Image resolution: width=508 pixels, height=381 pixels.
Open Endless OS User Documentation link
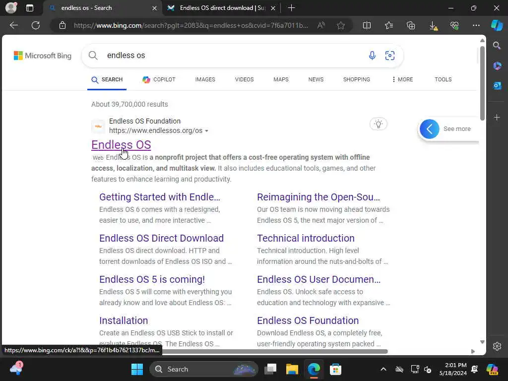(319, 279)
